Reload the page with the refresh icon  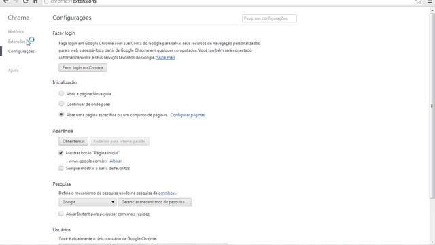coord(26,1)
